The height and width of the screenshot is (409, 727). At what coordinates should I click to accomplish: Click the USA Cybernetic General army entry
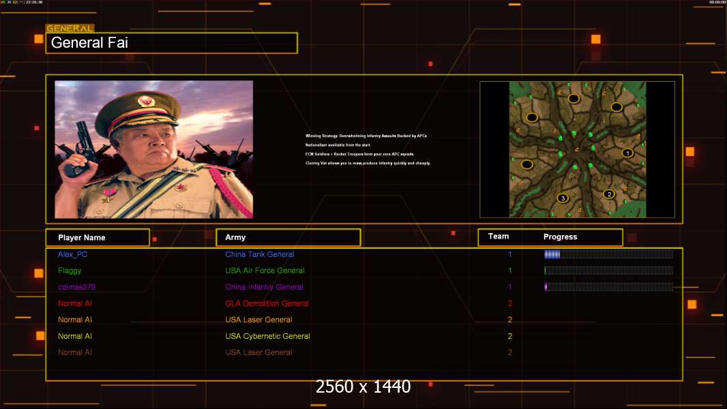tap(267, 336)
